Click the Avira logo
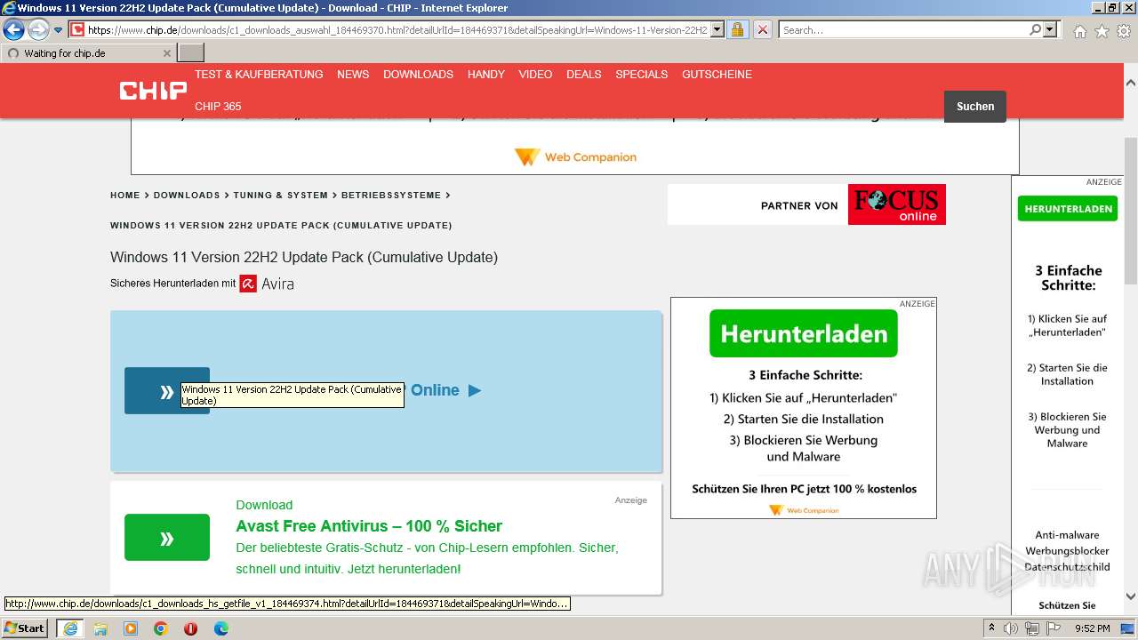 (x=267, y=284)
